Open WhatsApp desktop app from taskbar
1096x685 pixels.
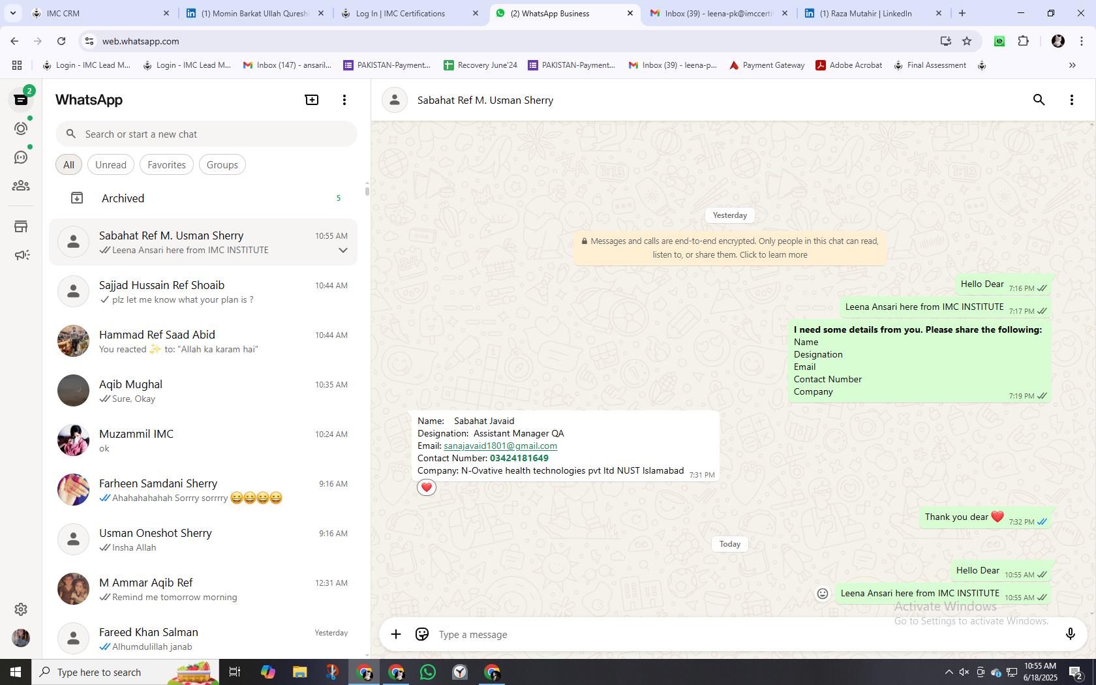point(428,672)
